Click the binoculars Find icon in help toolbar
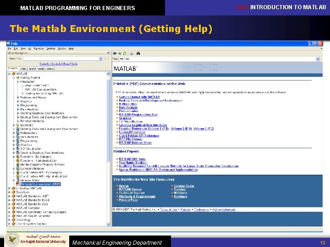This screenshot has height=247, width=330. coord(138,54)
